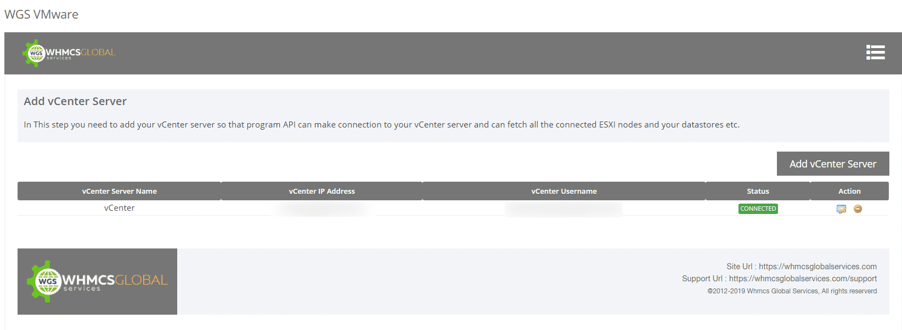Click the large WHMCS Global footer logo

tap(97, 281)
